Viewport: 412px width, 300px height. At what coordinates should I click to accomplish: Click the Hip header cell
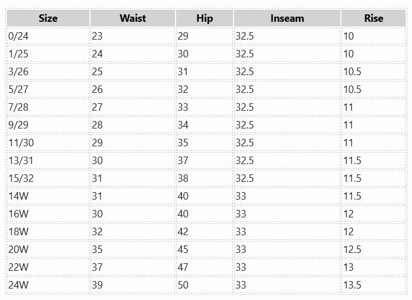pyautogui.click(x=204, y=18)
